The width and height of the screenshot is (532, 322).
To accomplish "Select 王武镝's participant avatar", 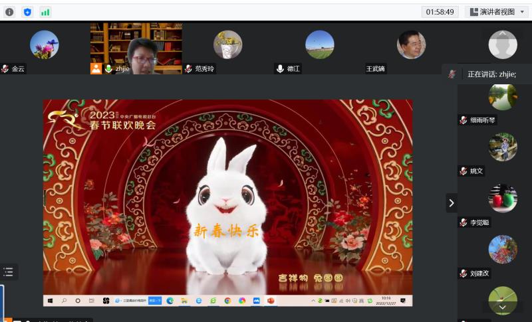I will pyautogui.click(x=411, y=45).
